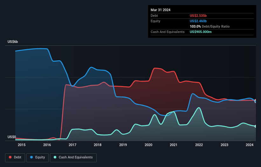Click the US$2.460b equity value
This screenshot has width=261, height=167.
(x=198, y=21)
